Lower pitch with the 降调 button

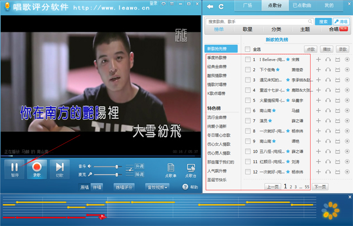point(139,174)
